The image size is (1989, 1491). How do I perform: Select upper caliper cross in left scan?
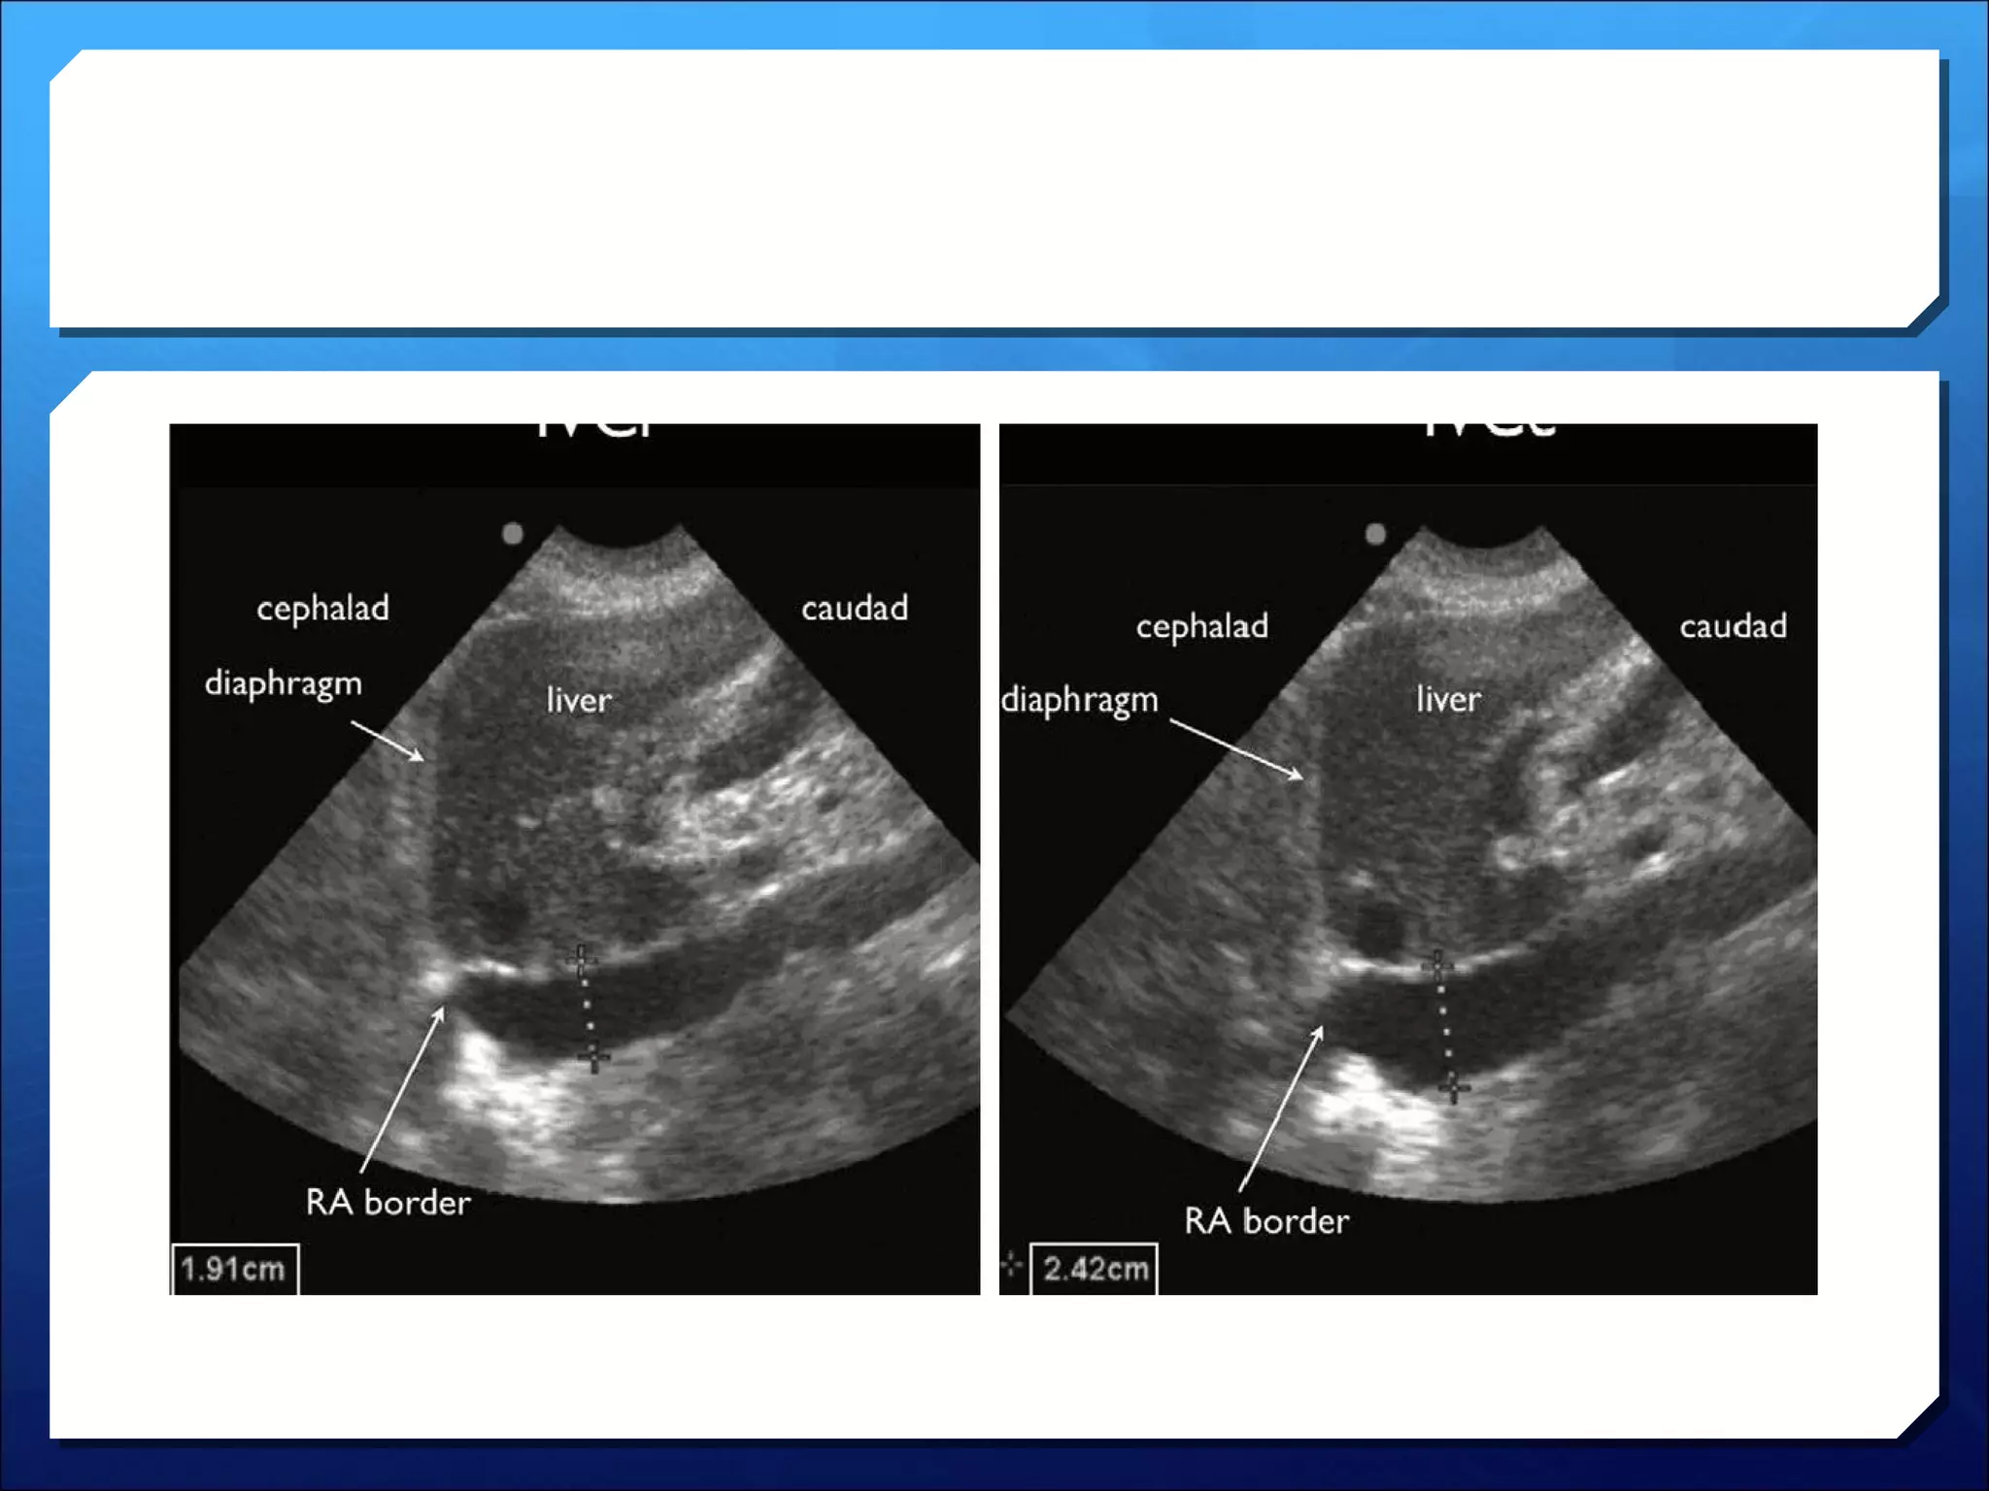click(581, 961)
